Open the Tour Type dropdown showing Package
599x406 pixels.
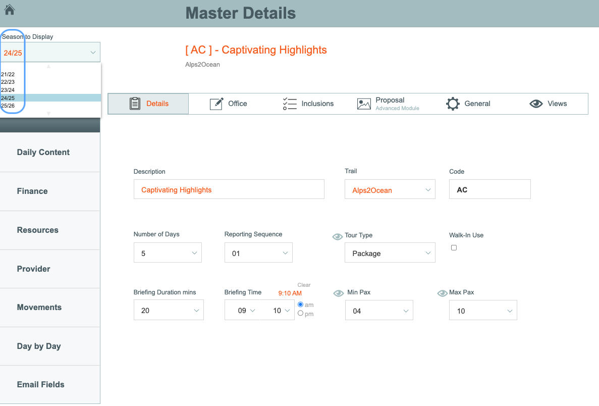tap(390, 252)
